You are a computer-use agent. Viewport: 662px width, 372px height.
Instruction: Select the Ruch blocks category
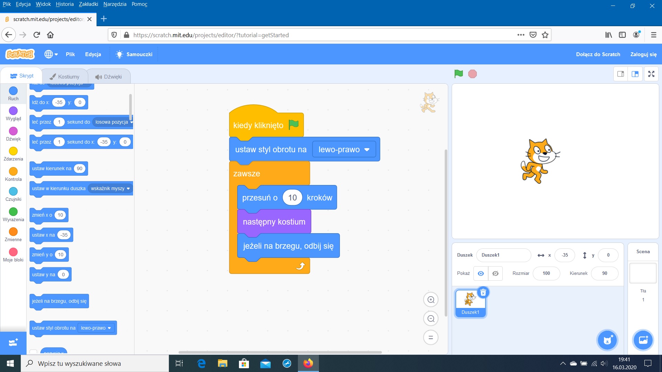click(13, 94)
